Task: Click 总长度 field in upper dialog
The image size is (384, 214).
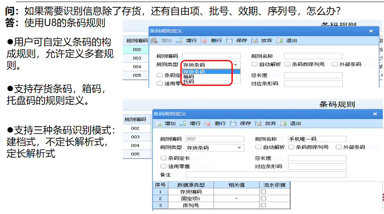Action: 313,75
